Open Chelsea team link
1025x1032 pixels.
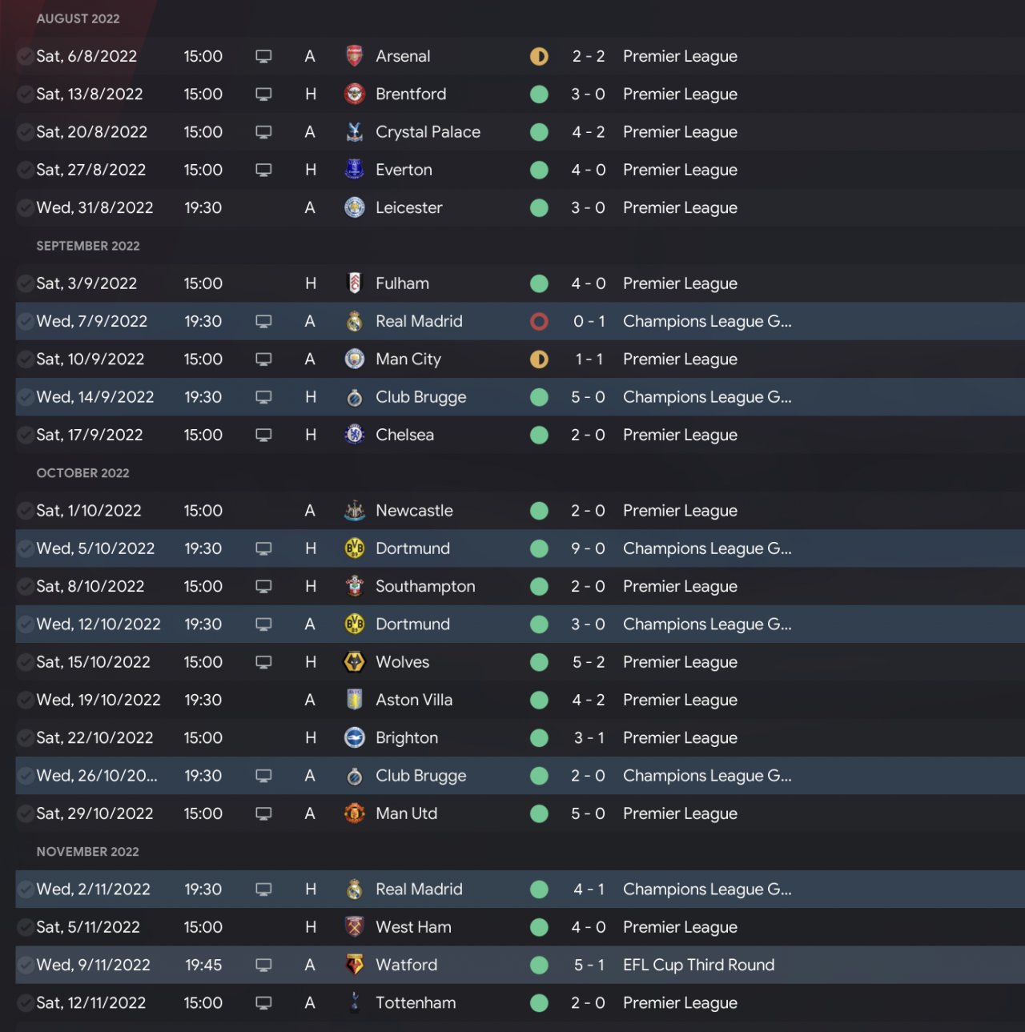point(404,435)
